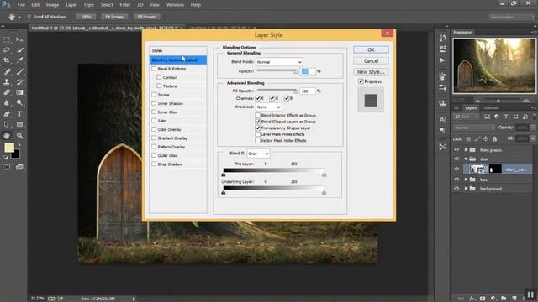Select the Pen tool

pyautogui.click(x=7, y=114)
